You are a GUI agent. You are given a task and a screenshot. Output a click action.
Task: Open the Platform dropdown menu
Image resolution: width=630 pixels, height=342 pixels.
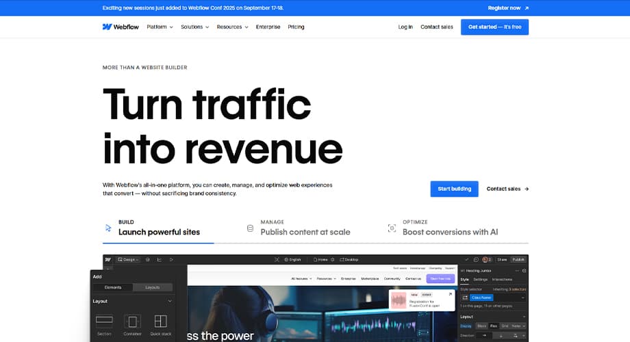tap(160, 27)
